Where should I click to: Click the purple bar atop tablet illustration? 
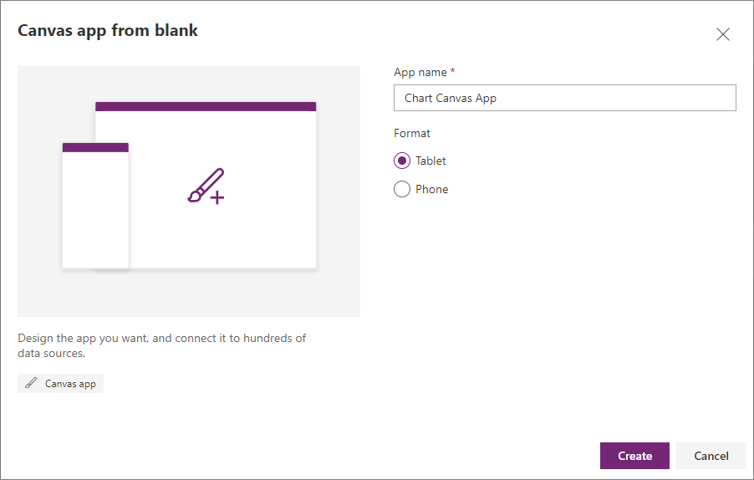click(x=206, y=106)
